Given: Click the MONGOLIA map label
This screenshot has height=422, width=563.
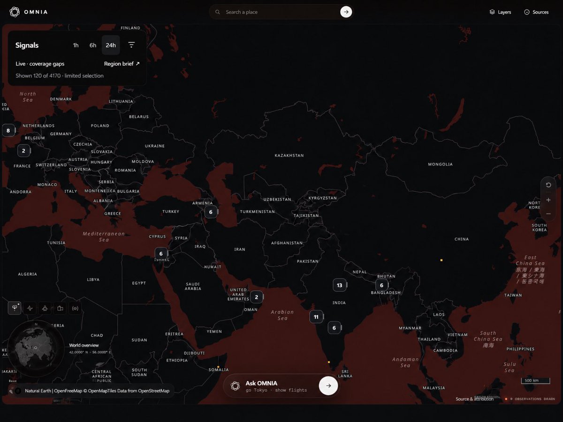Looking at the screenshot, I should (x=441, y=165).
